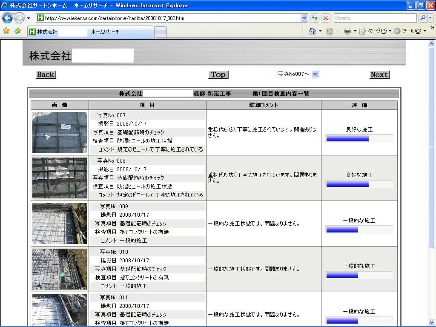Open thumbnail for photo No 008

click(x=60, y=178)
